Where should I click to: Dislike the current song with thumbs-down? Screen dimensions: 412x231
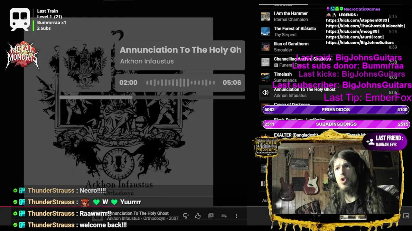pyautogui.click(x=186, y=216)
